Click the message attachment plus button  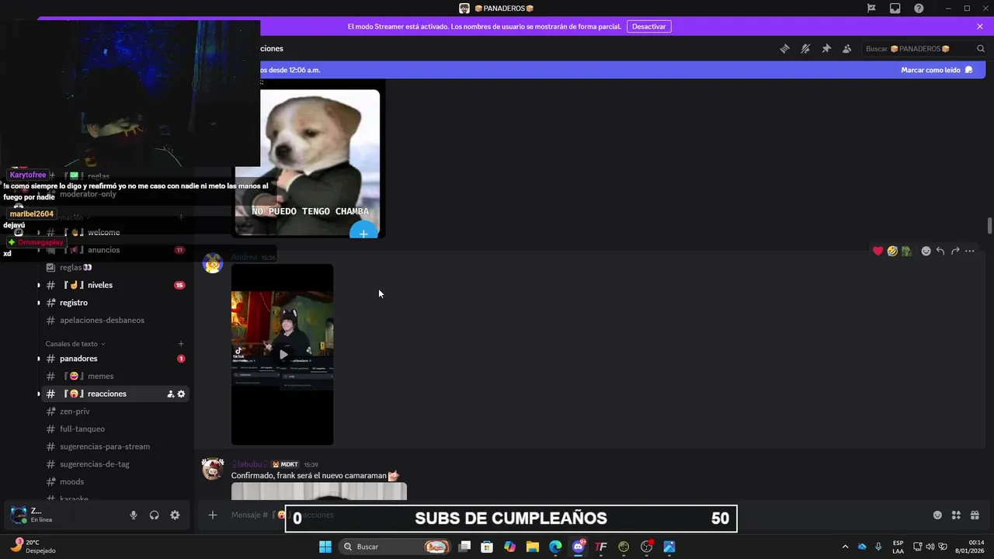213,515
